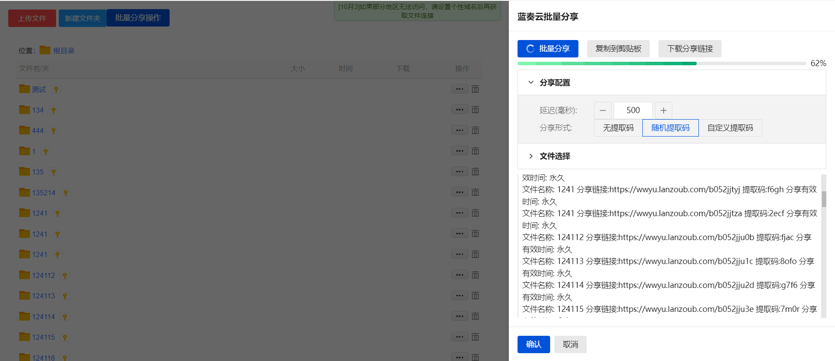
Task: Expand the 文件选择 section
Action: click(x=531, y=156)
